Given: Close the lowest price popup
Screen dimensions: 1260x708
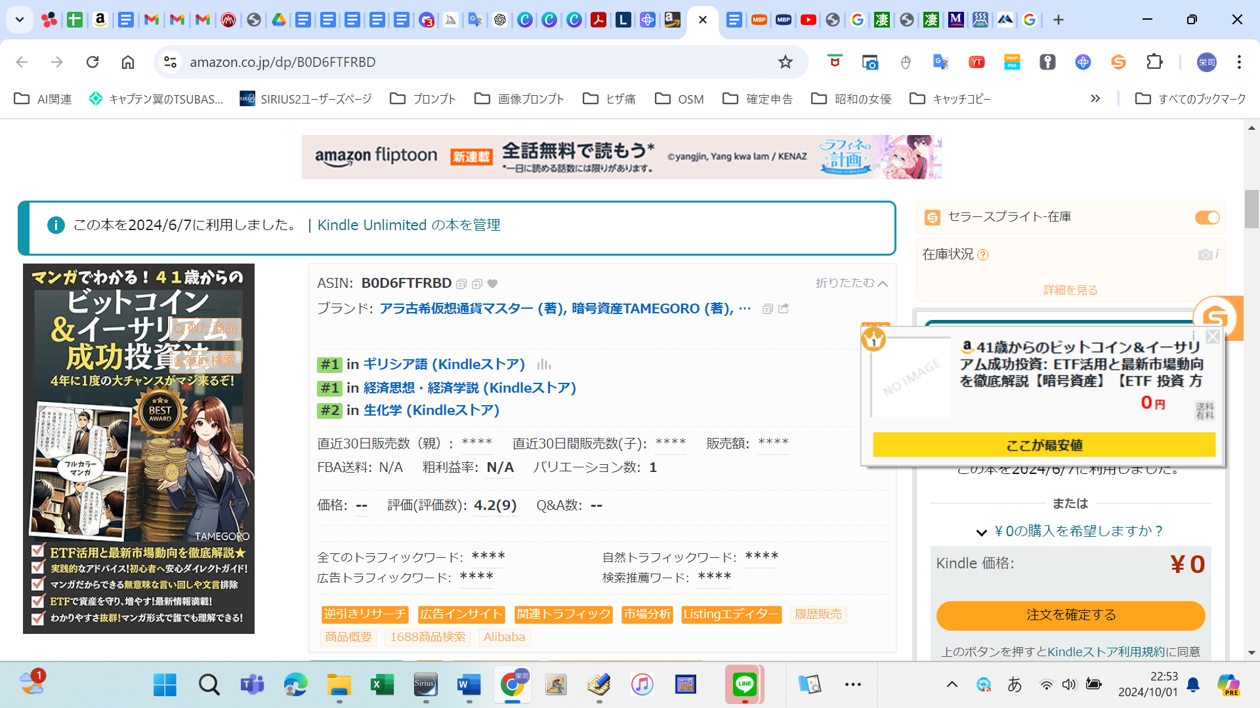Looking at the screenshot, I should point(1213,336).
